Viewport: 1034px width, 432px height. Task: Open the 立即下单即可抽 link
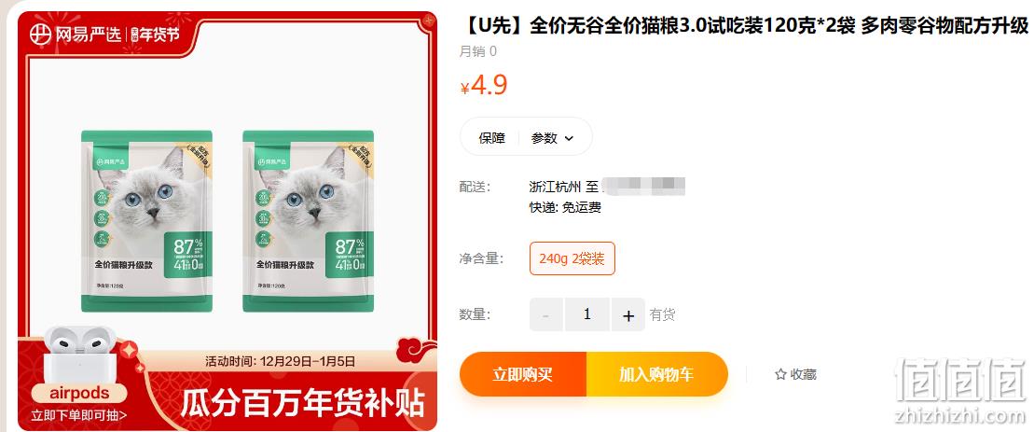coord(79,415)
